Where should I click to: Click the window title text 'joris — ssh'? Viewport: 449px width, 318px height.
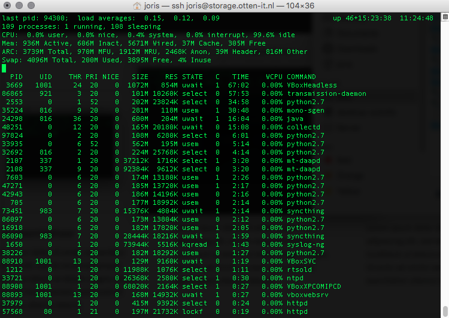(164, 6)
